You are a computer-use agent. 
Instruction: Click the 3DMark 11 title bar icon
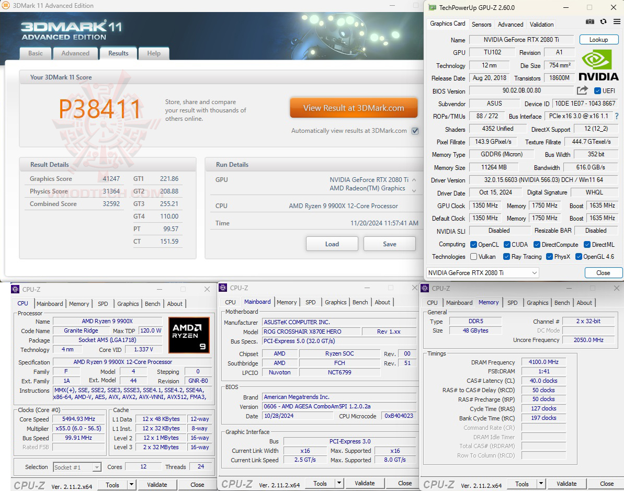click(x=7, y=5)
